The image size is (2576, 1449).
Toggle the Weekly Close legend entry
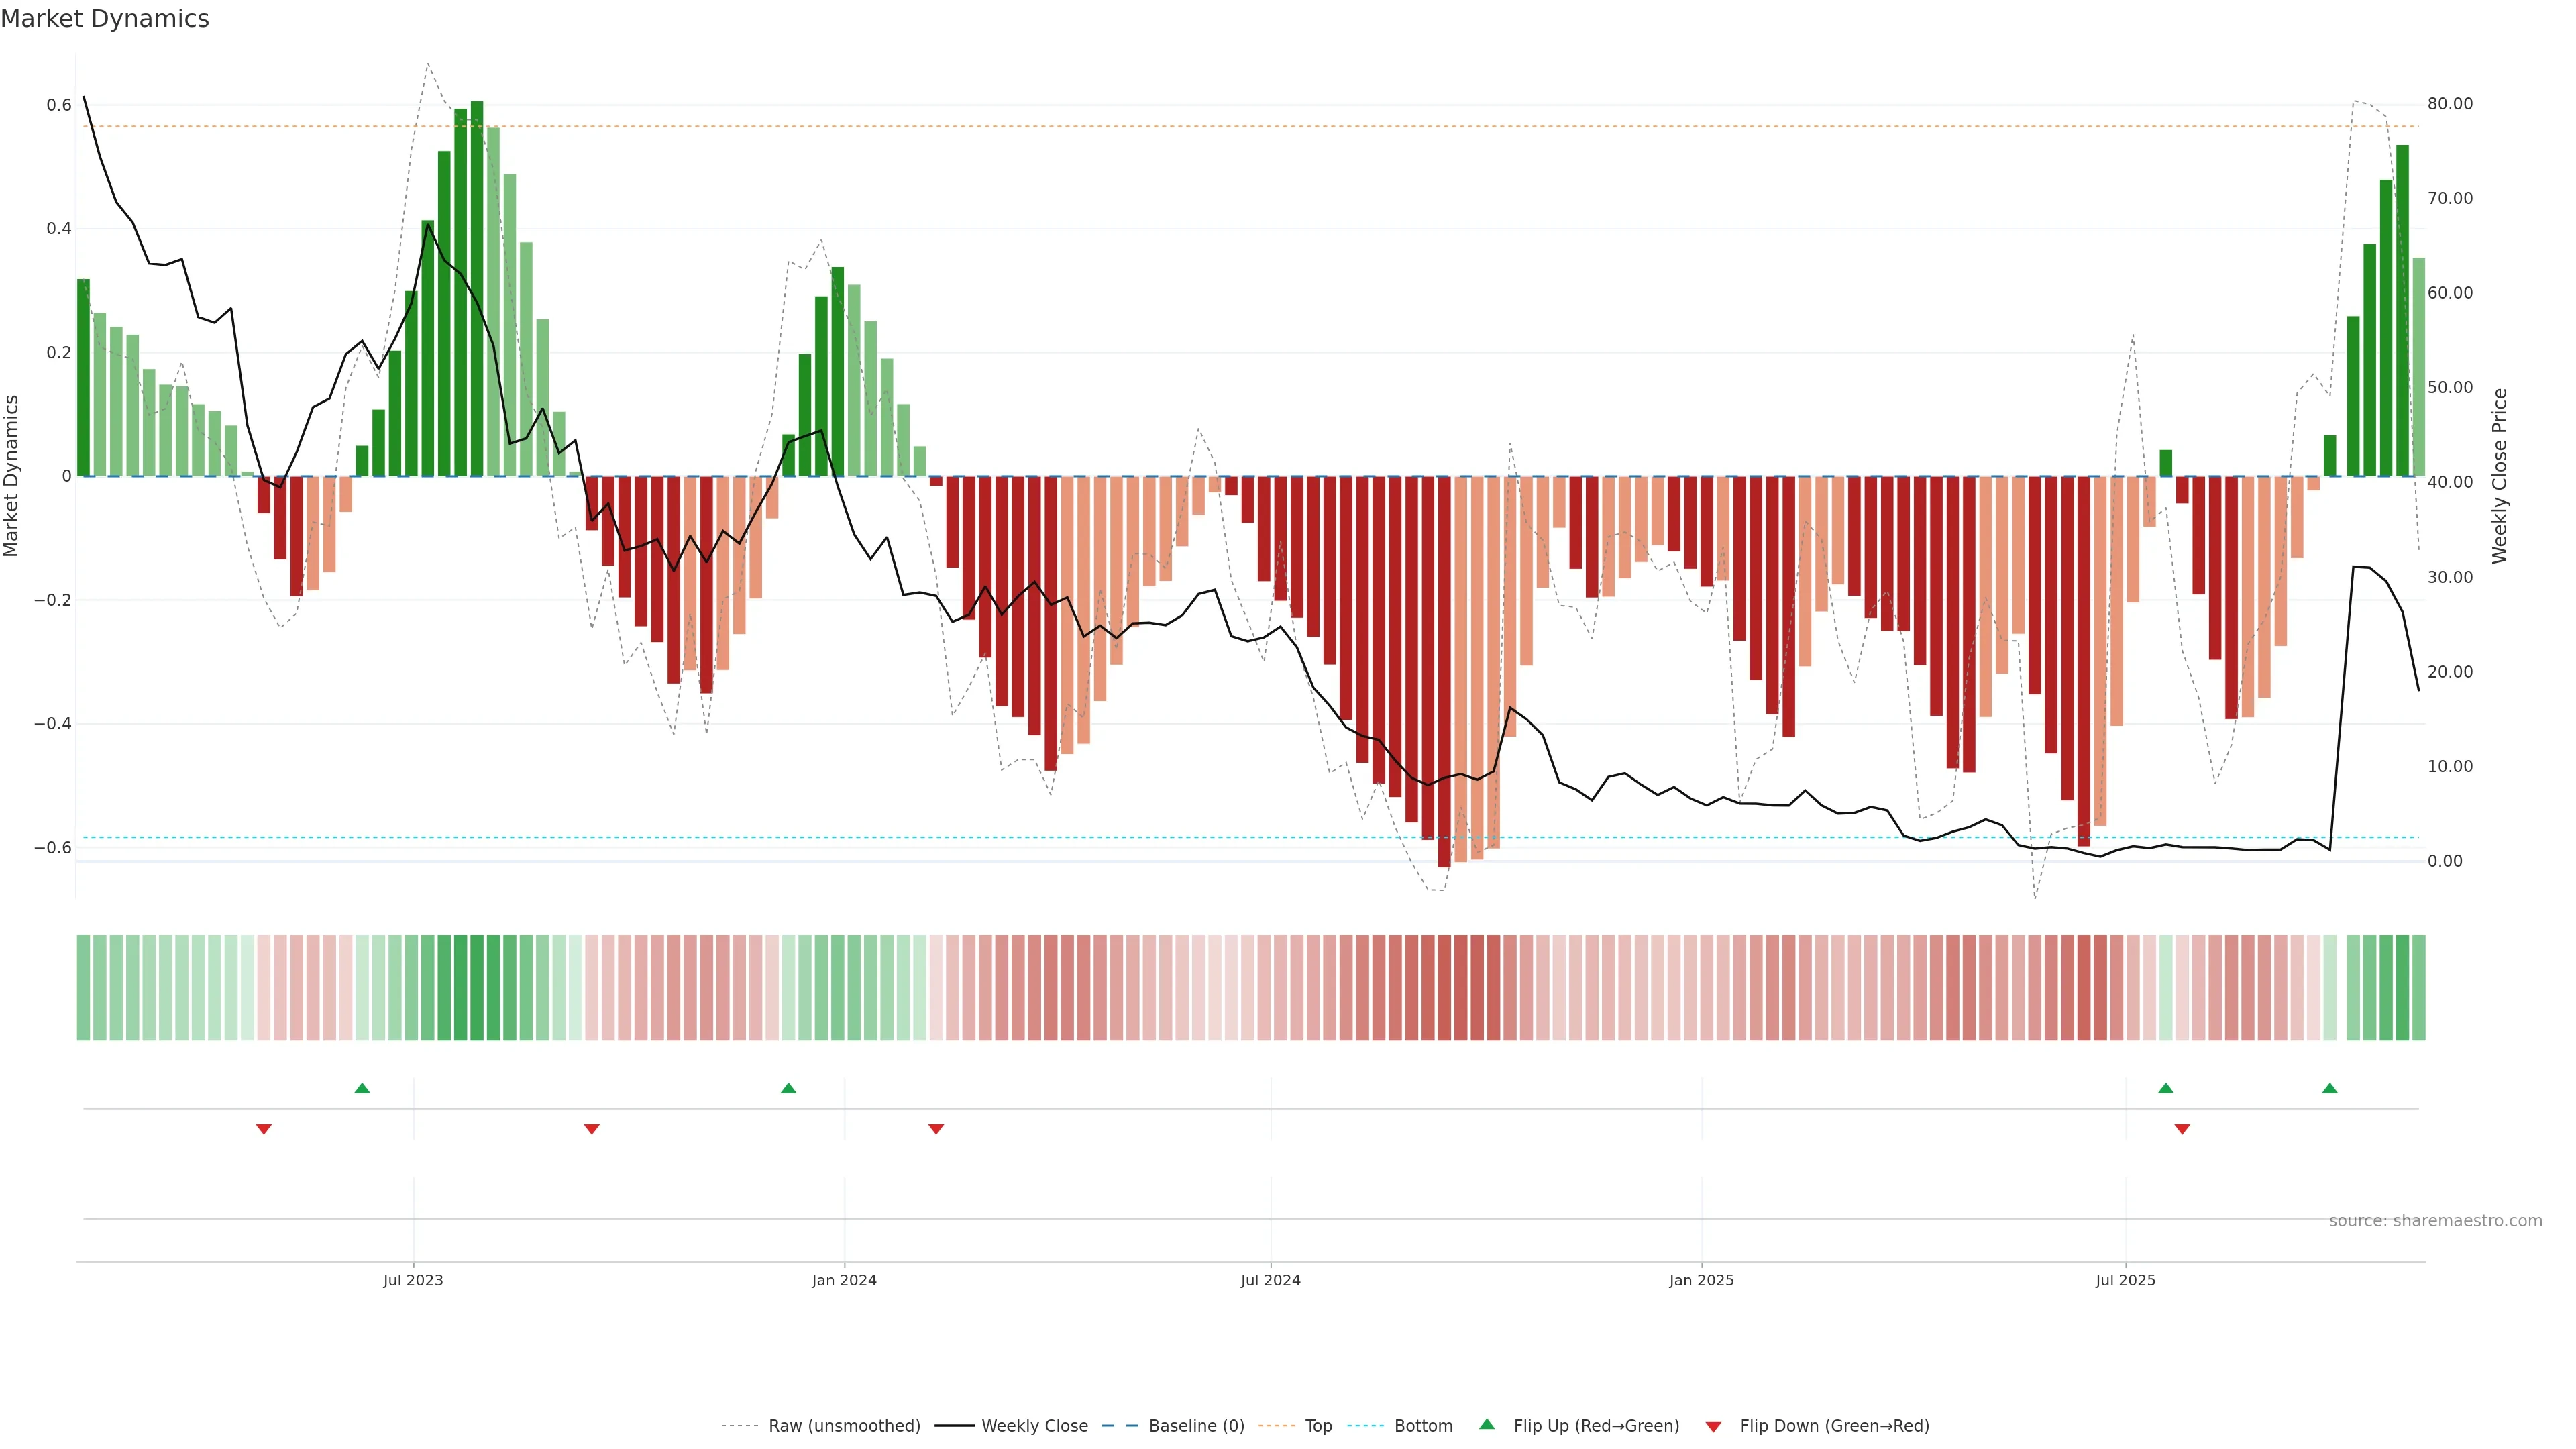(x=1034, y=1425)
